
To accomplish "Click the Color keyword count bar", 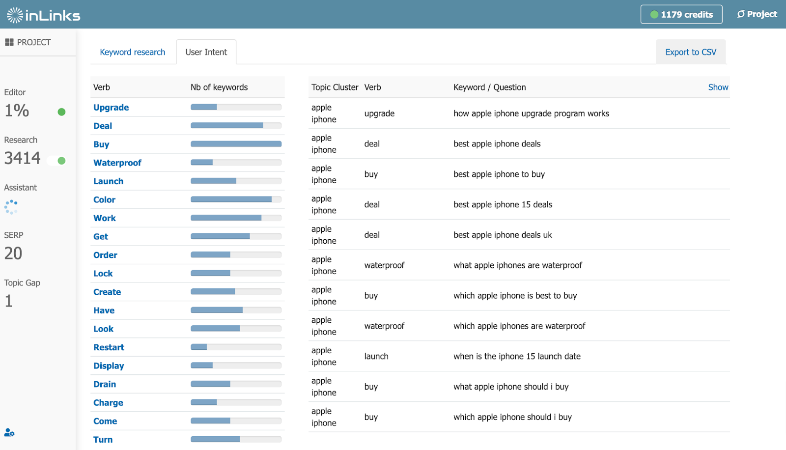I will click(x=236, y=199).
